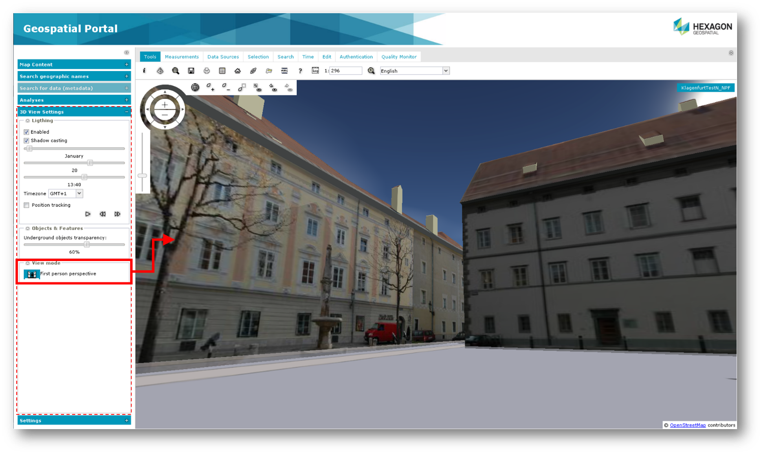Activate First person perspective view mode icon
Screen dimensions: 763x455
[x=32, y=274]
